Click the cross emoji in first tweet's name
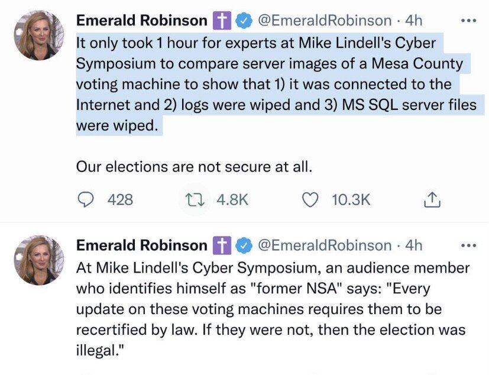489x375 pixels. point(222,20)
